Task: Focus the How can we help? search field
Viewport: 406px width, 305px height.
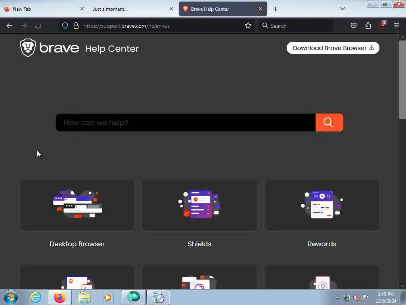Action: 186,122
